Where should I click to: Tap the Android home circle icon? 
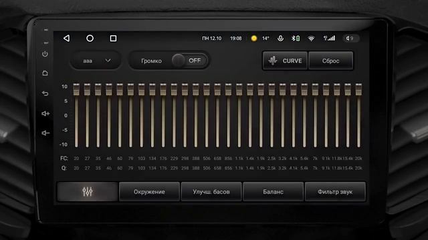point(90,39)
